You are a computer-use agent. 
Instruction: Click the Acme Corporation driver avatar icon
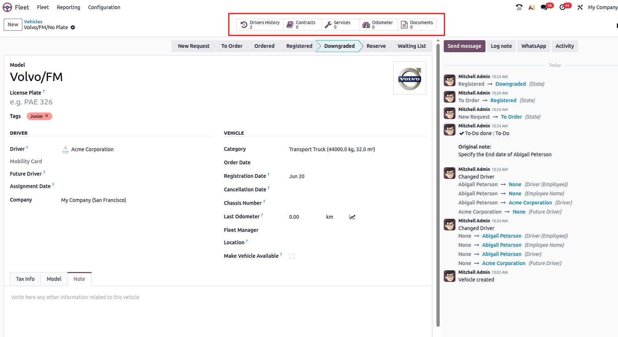[66, 149]
